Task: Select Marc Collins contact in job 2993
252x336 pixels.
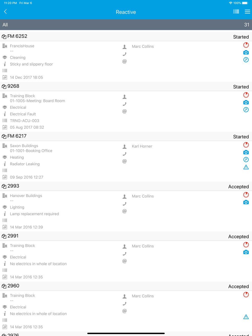Action: (143, 196)
